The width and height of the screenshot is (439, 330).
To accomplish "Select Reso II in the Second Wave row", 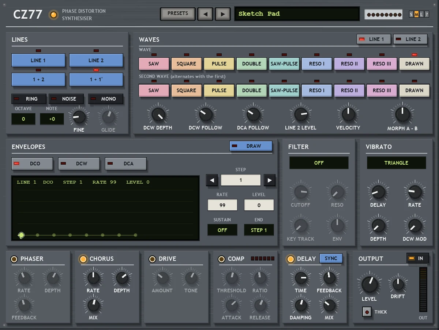I will coord(349,90).
